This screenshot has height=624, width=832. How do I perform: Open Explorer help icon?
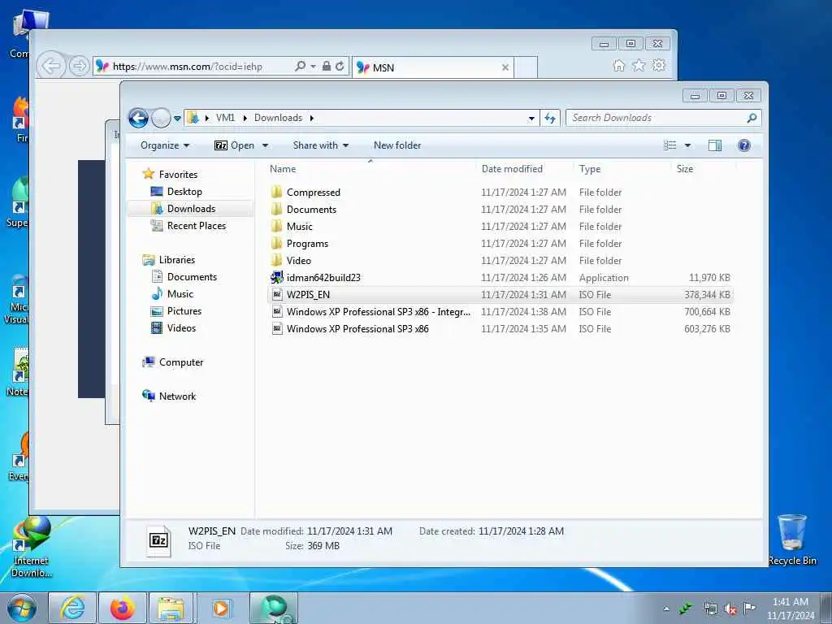tap(744, 145)
